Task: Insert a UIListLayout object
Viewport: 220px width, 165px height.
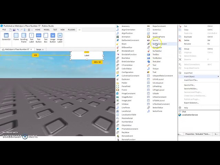Action: click(158, 83)
